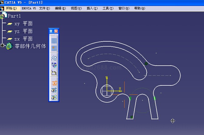This screenshot has width=204, height=135.
Task: Toggle Geometrical Constraints icon
Action: 54,65
